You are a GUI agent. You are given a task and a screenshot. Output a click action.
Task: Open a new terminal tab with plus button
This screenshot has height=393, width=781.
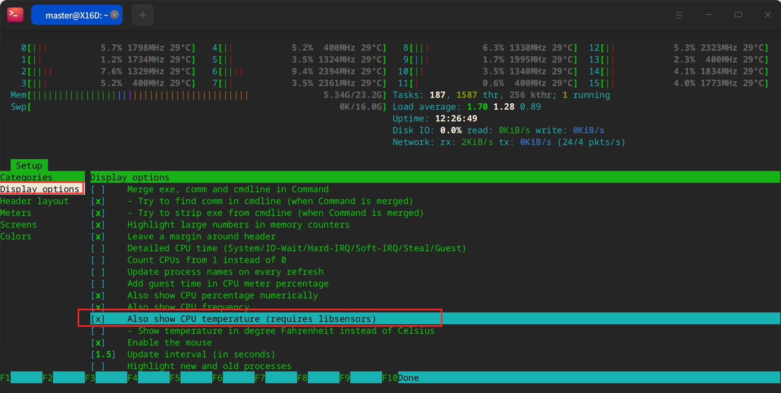[143, 15]
